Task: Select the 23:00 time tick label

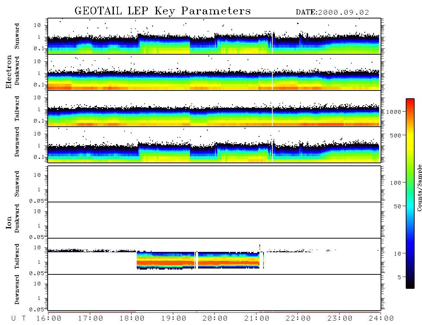Action: click(340, 319)
